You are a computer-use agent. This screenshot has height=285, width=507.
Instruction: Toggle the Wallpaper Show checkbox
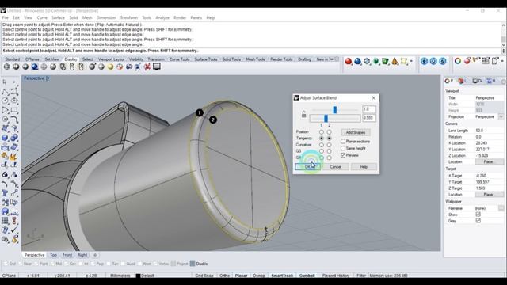tap(478, 215)
